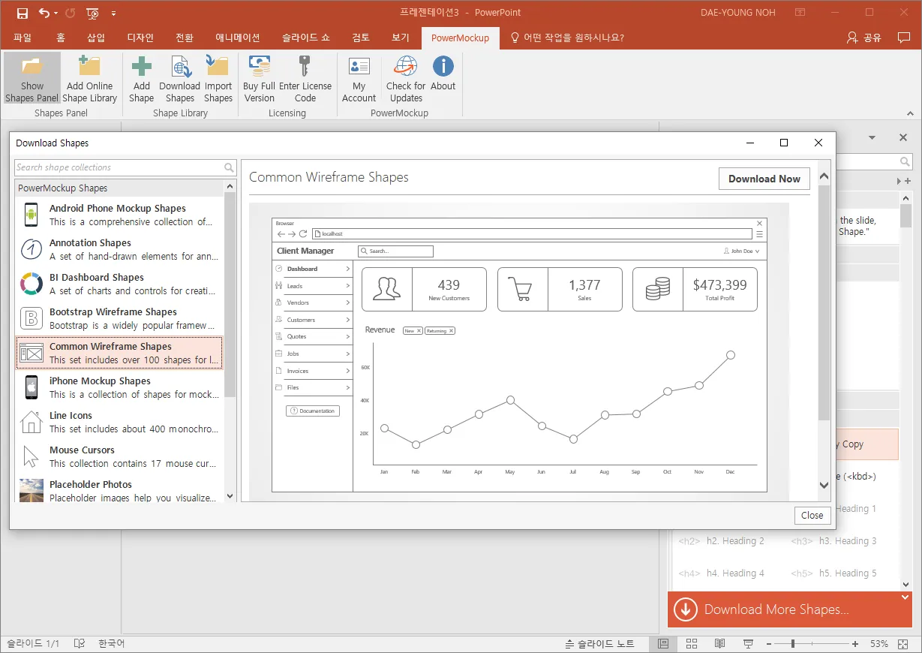Open Buy Full Version
922x653 pixels.
tap(260, 68)
